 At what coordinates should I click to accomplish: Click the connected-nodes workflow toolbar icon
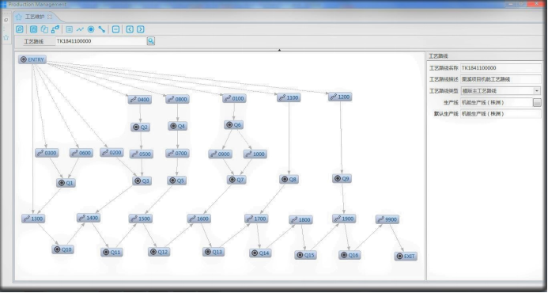coord(55,29)
